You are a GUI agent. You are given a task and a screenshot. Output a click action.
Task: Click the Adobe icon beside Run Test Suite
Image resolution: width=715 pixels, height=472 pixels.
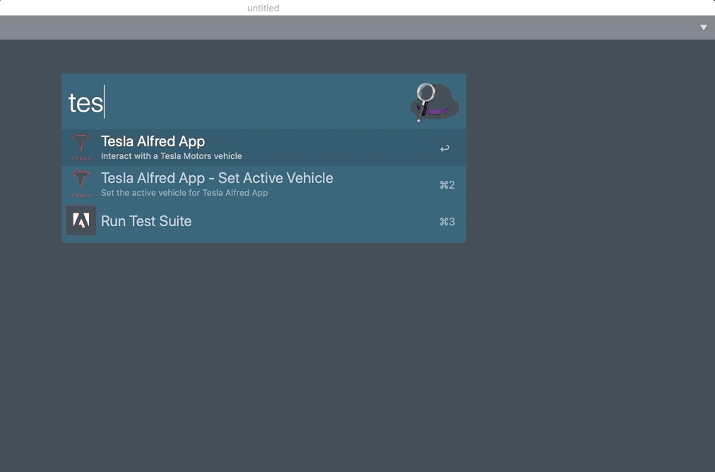81,221
